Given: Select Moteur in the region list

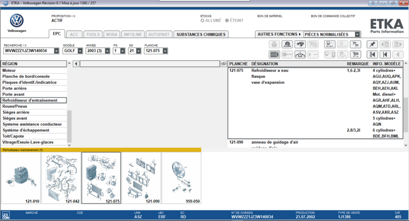Looking at the screenshot, I should pyautogui.click(x=34, y=70).
